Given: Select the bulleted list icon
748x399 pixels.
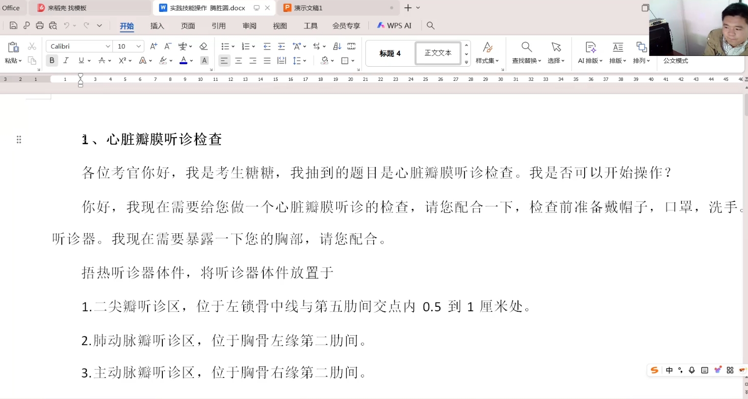Looking at the screenshot, I should [x=225, y=46].
